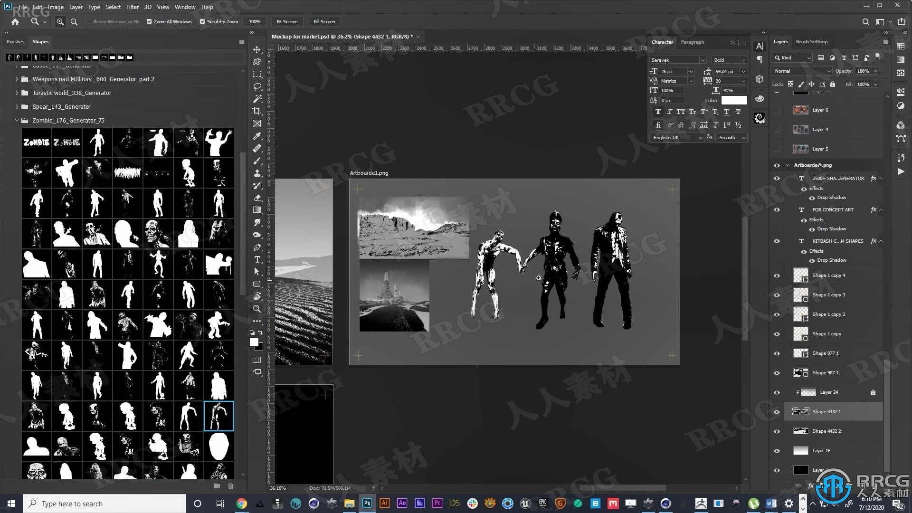The height and width of the screenshot is (513, 912).
Task: Select the Pen tool in toolbar
Action: point(257,247)
